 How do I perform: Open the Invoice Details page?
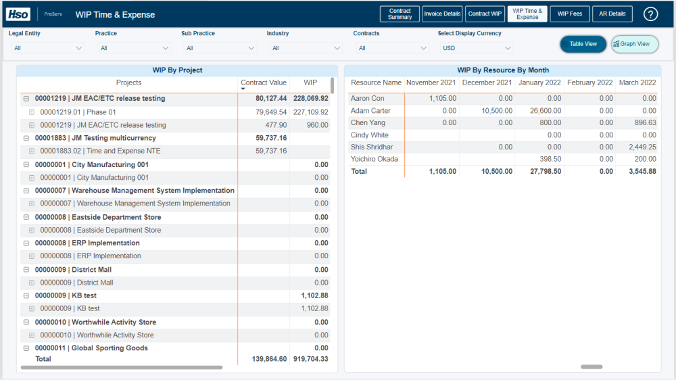click(442, 14)
